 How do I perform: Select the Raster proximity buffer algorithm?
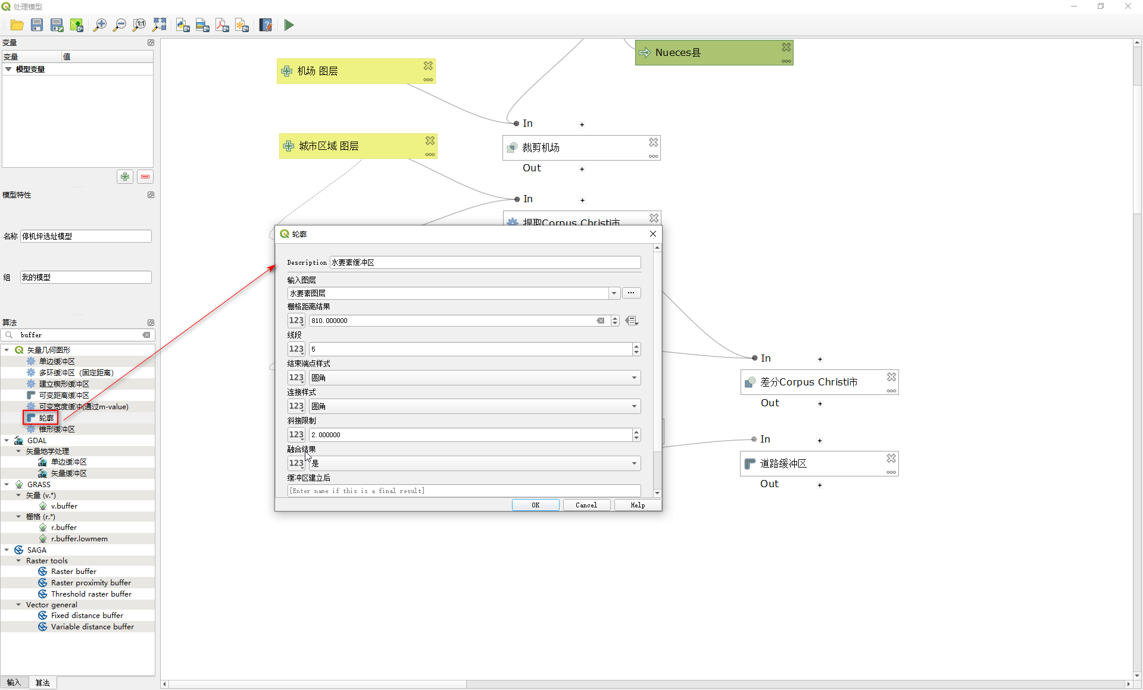(90, 583)
